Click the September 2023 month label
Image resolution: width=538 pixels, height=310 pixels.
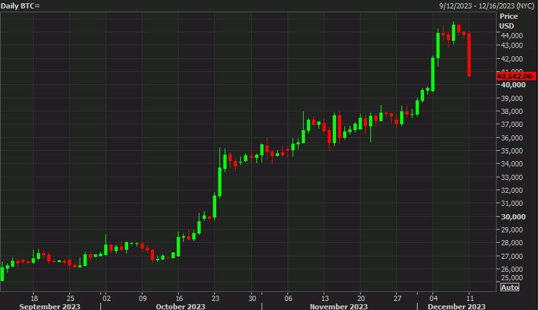click(50, 306)
